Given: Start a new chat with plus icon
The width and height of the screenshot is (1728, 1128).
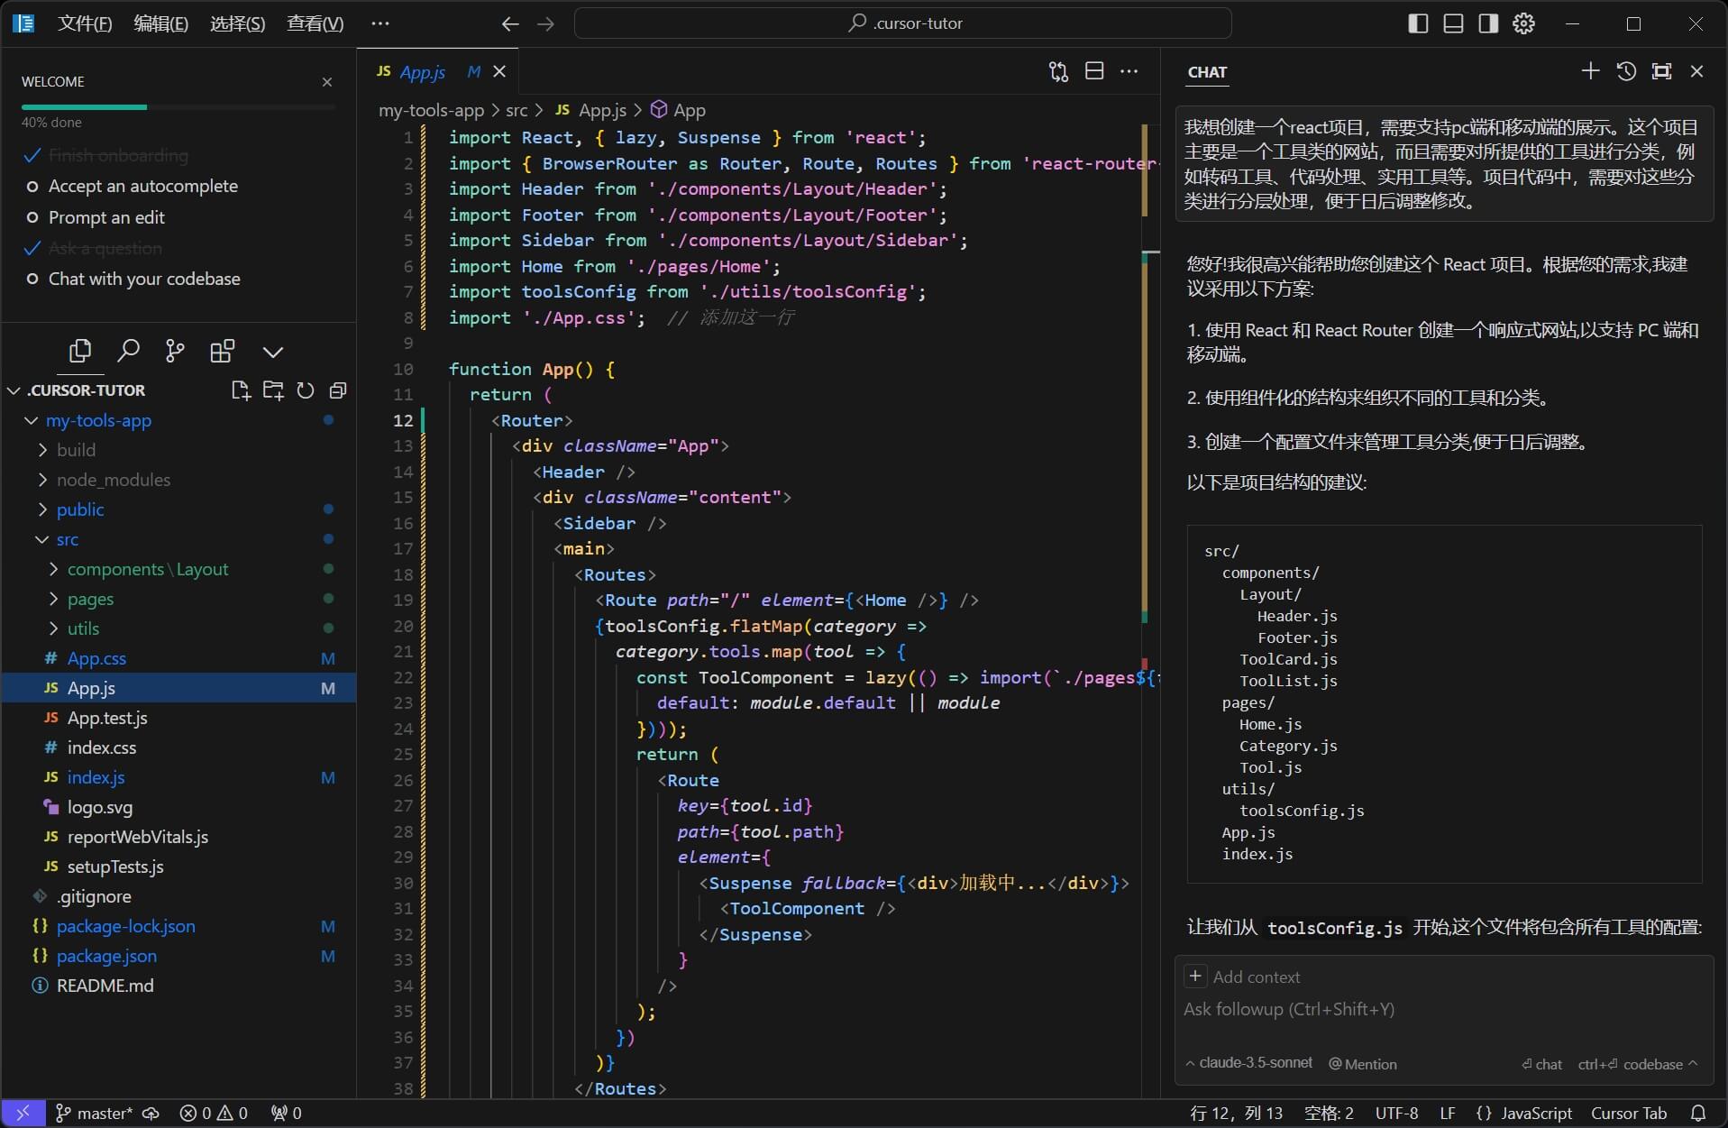Looking at the screenshot, I should (1590, 71).
